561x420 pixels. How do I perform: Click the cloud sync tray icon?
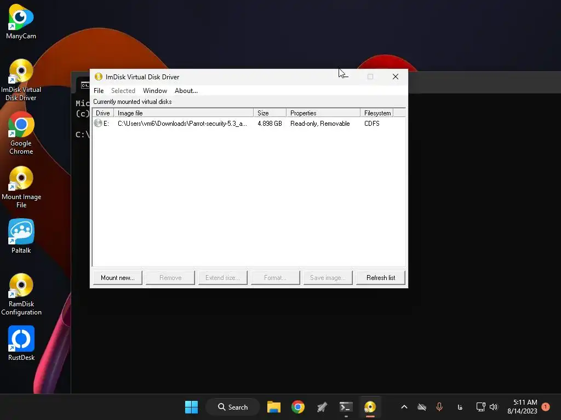422,407
